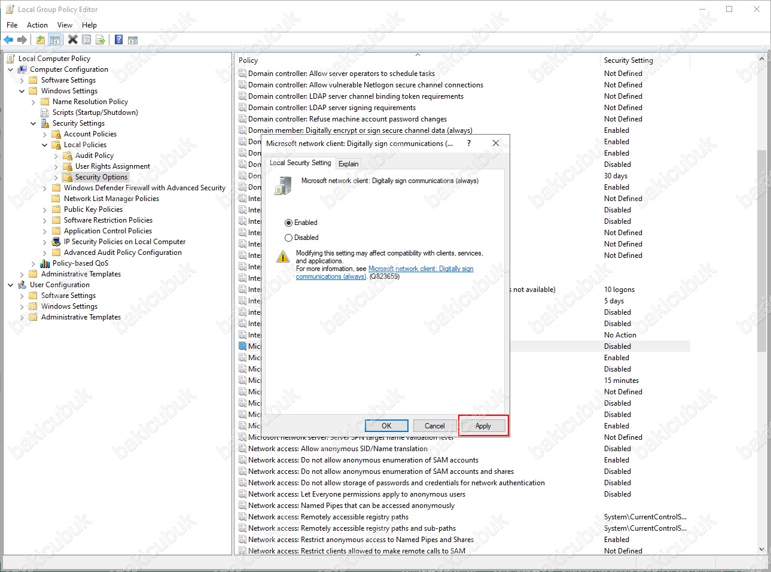The width and height of the screenshot is (771, 572).
Task: Click the Policy column header
Action: pos(418,60)
